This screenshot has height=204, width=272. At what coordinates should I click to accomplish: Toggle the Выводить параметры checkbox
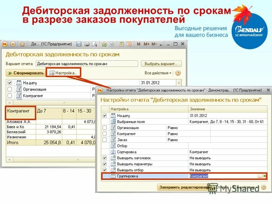pyautogui.click(x=105, y=164)
